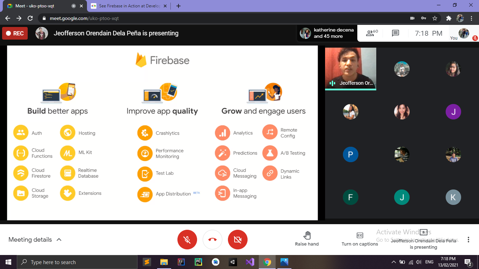The width and height of the screenshot is (479, 269).
Task: Click the Type here to search box
Action: point(77,262)
